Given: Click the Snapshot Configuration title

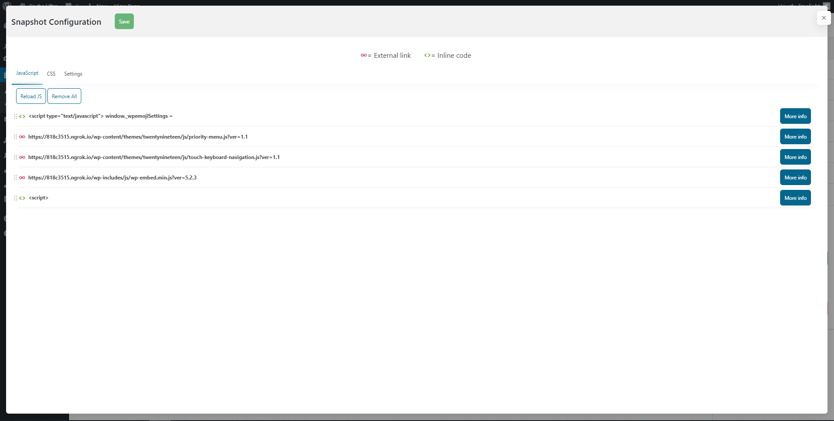Looking at the screenshot, I should tap(56, 22).
